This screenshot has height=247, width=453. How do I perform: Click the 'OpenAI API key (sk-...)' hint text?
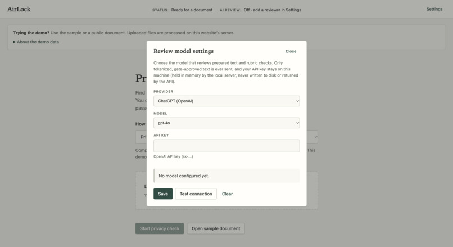pyautogui.click(x=173, y=156)
